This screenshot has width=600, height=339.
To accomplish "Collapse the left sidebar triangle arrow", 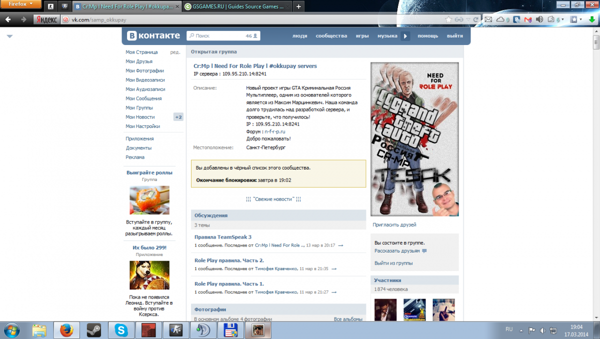I will (x=9, y=36).
